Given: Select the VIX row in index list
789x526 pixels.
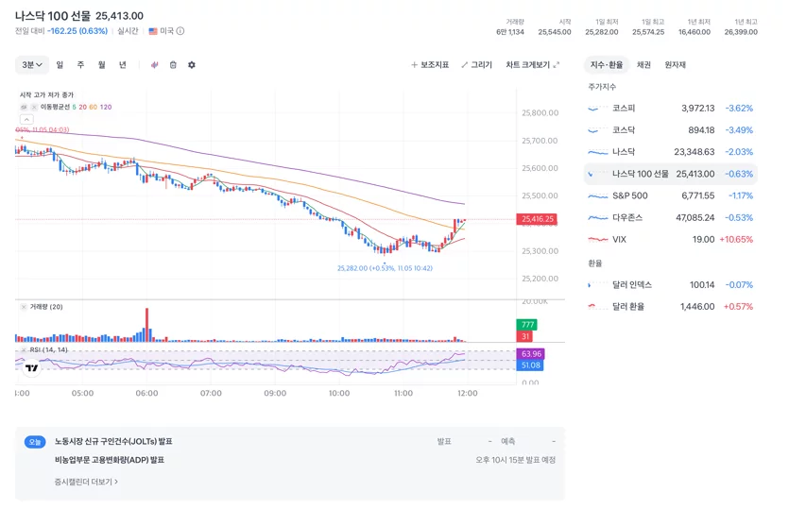Looking at the screenshot, I should point(671,239).
